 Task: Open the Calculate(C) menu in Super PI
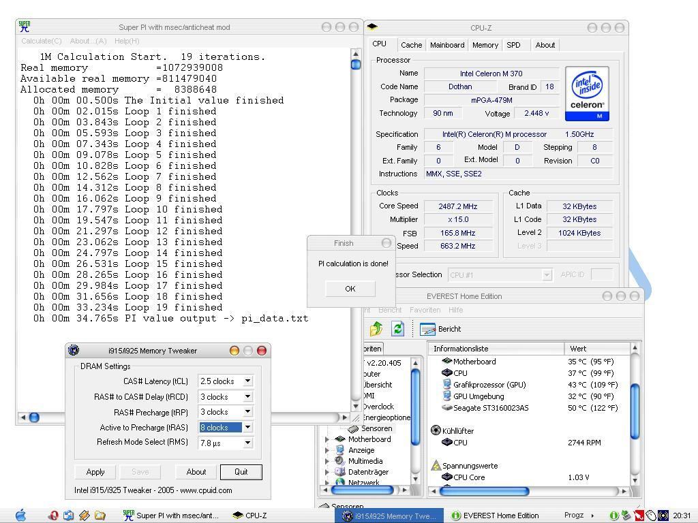pyautogui.click(x=42, y=41)
